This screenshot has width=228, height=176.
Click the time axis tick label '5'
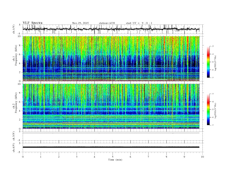113,157
